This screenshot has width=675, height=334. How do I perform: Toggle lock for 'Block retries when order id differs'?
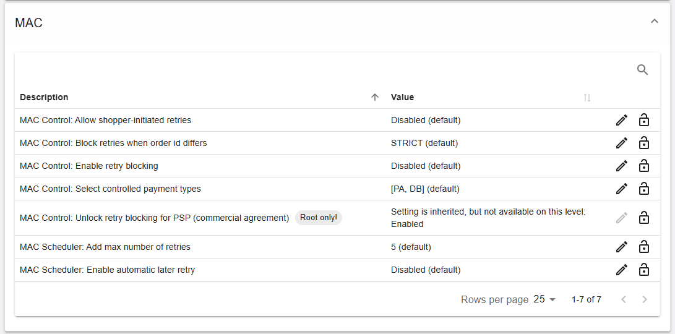644,142
